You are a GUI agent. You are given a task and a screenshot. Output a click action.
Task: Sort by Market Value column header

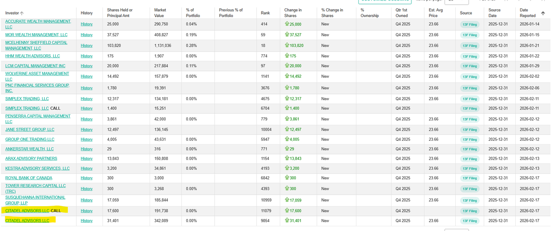pos(160,13)
